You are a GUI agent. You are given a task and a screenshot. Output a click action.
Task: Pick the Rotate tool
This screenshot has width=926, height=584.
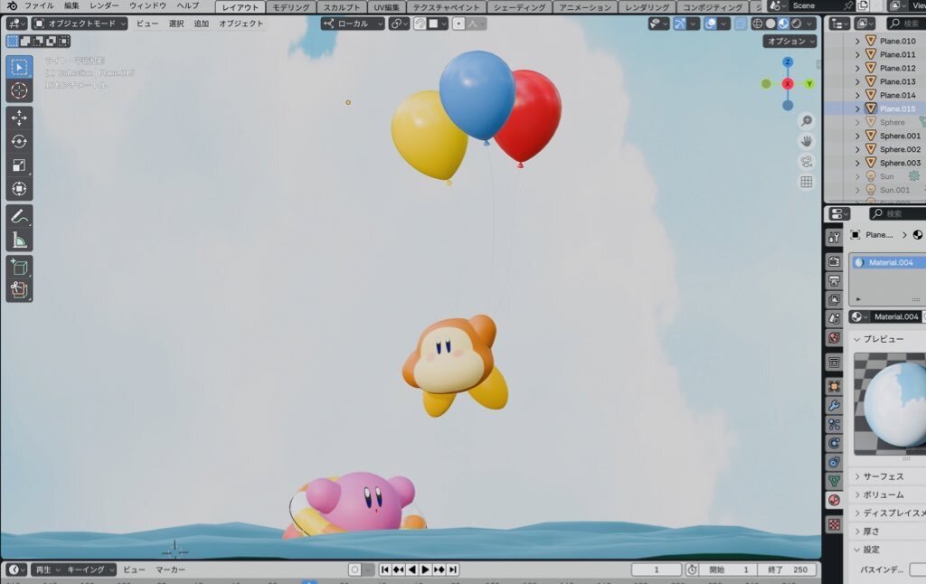point(19,142)
